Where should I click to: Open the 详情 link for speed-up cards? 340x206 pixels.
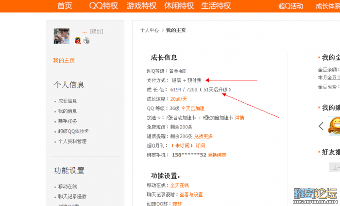pos(239,118)
